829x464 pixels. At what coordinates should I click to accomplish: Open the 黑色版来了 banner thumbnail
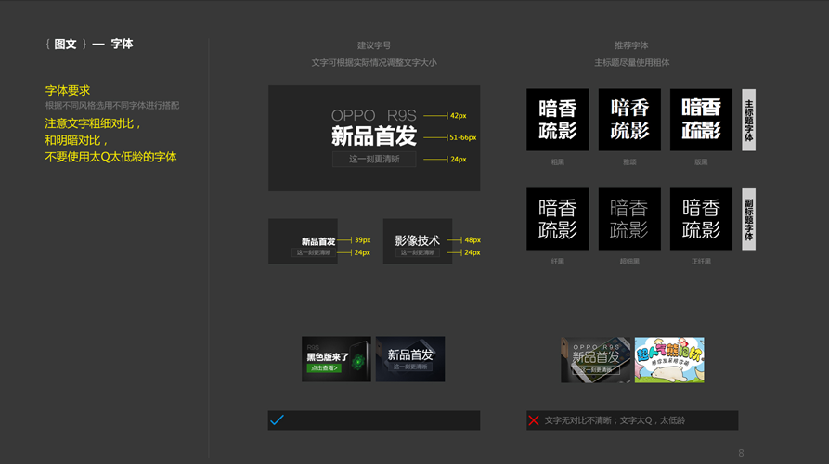tap(336, 359)
